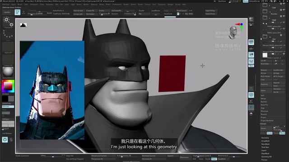Expand the Boolean section
Image resolution: width=289 pixels, height=162 pixels.
[x=264, y=102]
